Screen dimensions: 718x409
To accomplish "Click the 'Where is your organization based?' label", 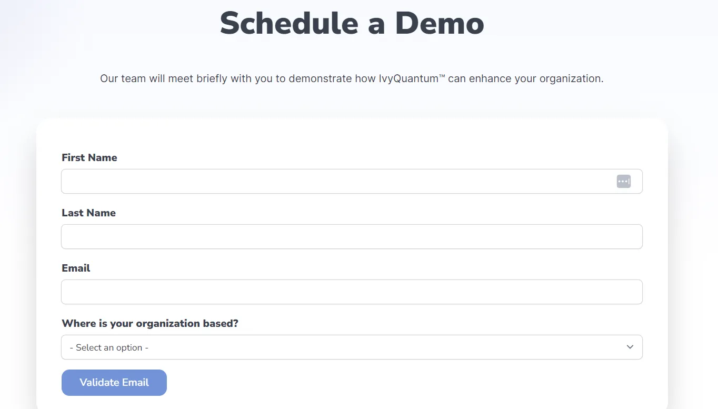I will tap(150, 323).
